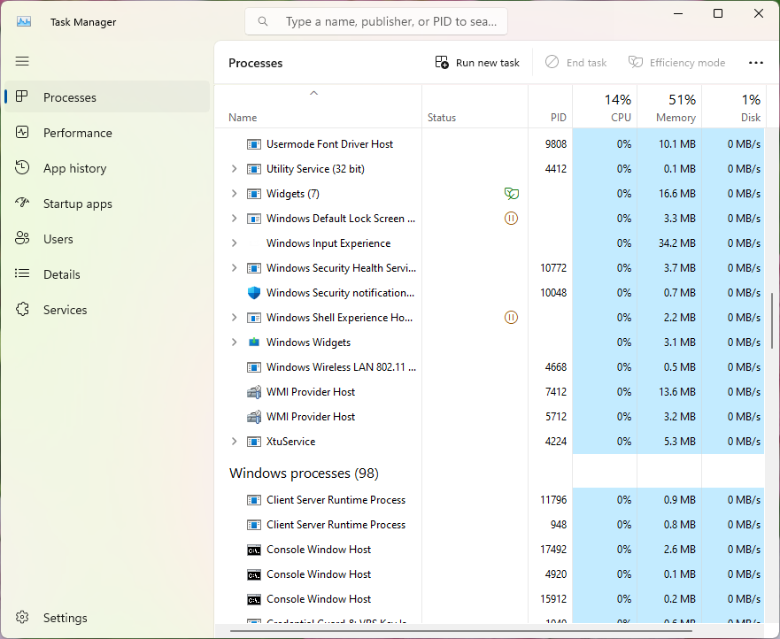This screenshot has height=639, width=780.
Task: Select Console Window Host PID 4920
Action: point(490,574)
